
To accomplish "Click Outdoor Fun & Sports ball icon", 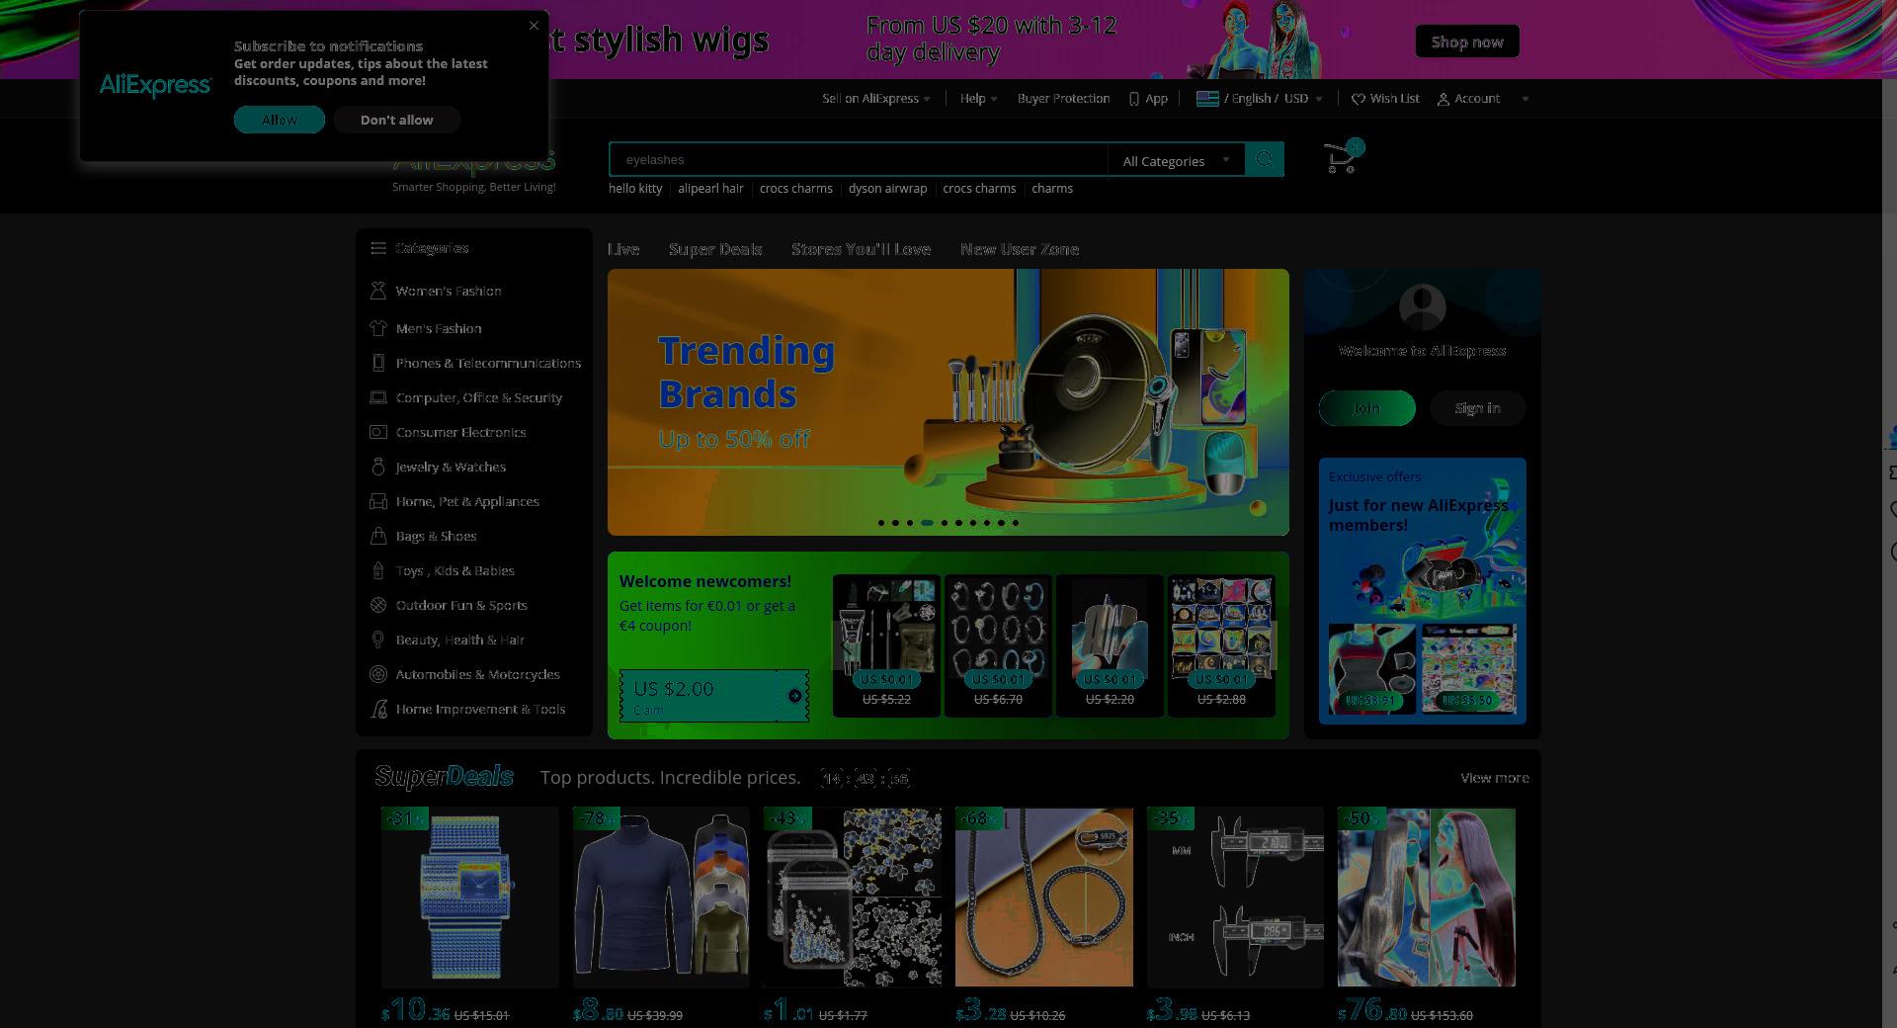I will tap(377, 605).
